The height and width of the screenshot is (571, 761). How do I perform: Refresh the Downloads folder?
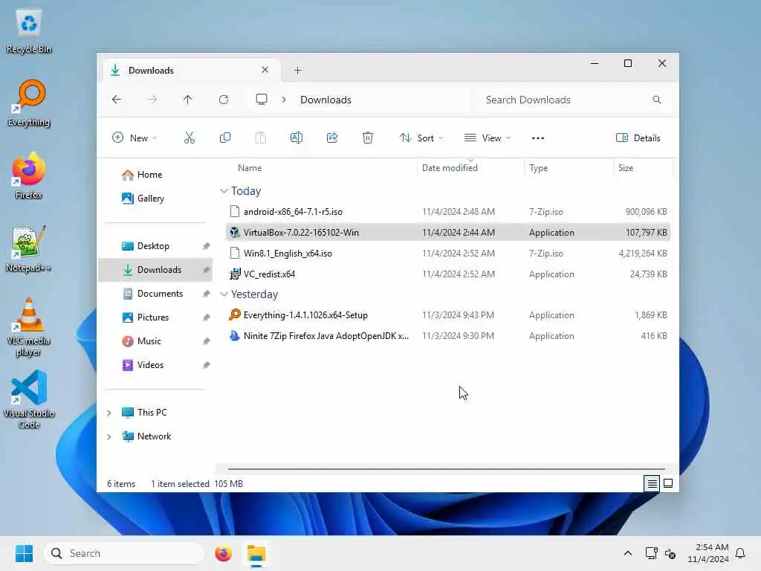point(224,100)
